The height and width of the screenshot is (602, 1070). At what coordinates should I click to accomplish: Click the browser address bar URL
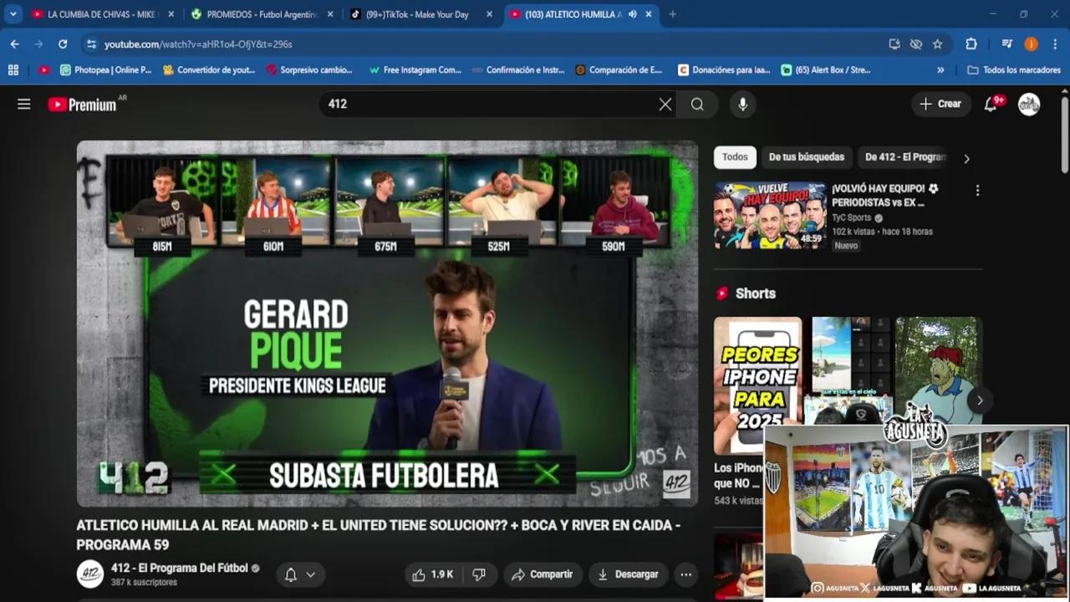pyautogui.click(x=198, y=43)
